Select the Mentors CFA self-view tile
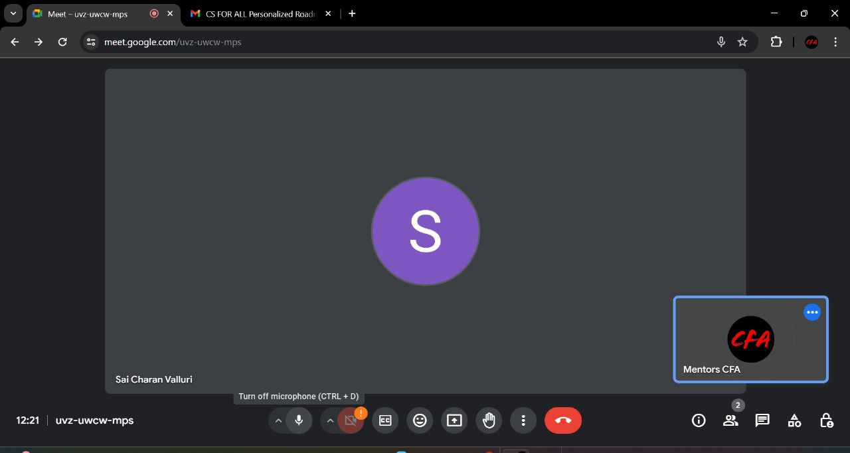This screenshot has width=850, height=453. [750, 339]
